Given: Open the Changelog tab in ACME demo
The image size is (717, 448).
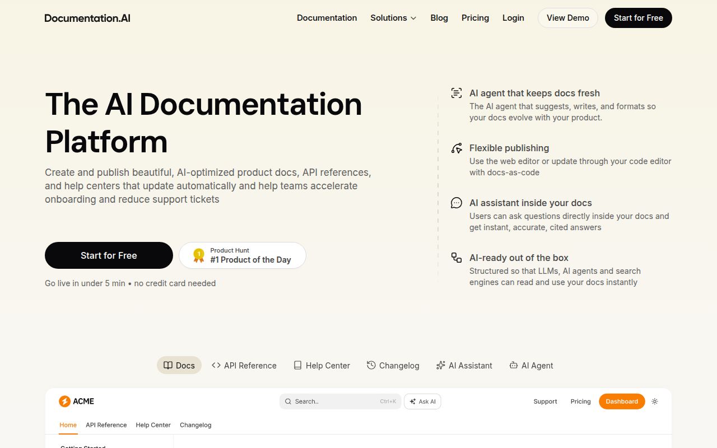Looking at the screenshot, I should [x=195, y=425].
